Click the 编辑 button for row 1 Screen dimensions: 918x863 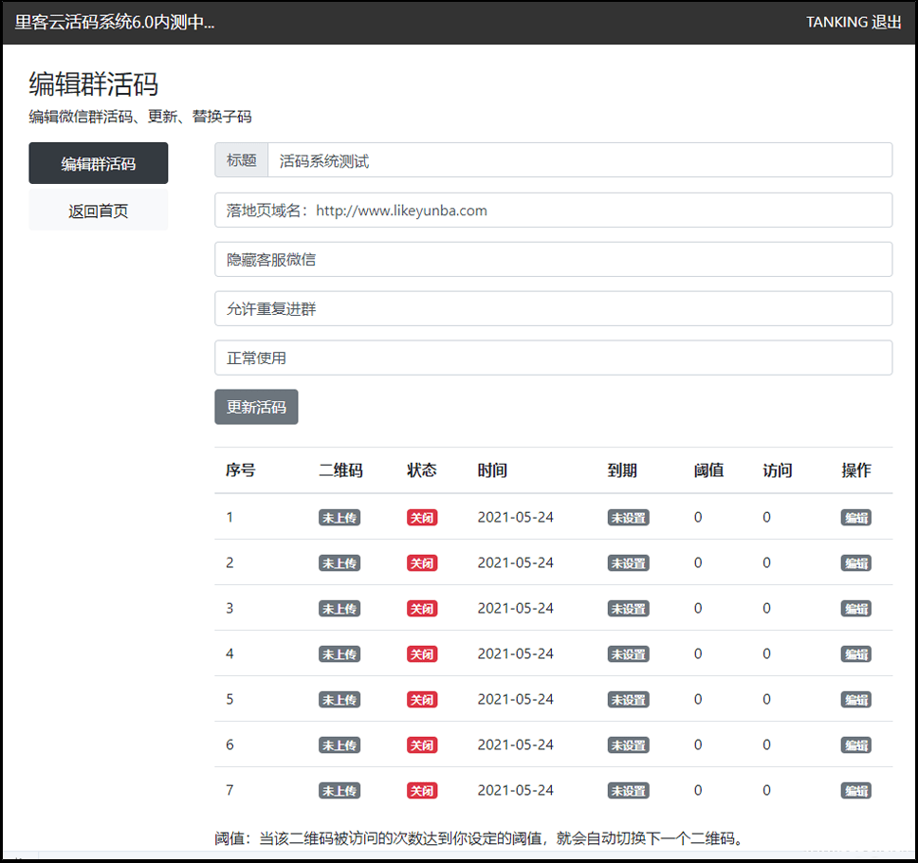pos(855,517)
